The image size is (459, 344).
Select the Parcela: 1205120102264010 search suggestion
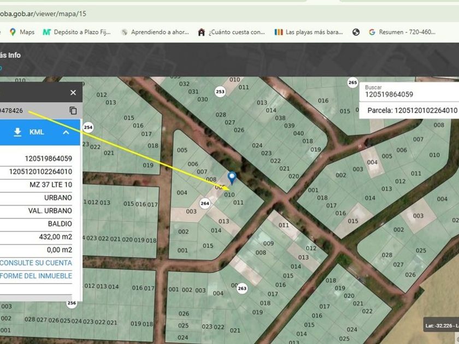pyautogui.click(x=412, y=110)
